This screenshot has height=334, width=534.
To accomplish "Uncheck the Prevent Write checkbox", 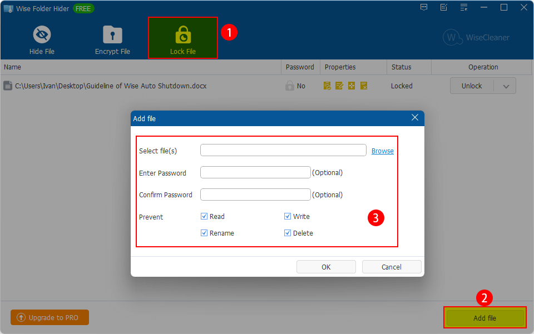I will click(x=288, y=216).
